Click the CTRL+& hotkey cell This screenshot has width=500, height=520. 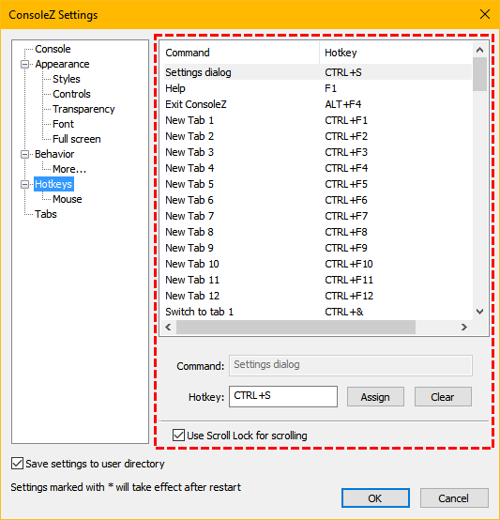click(x=344, y=312)
